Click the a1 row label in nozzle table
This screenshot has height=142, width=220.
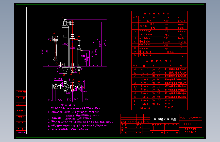click(x=135, y=69)
